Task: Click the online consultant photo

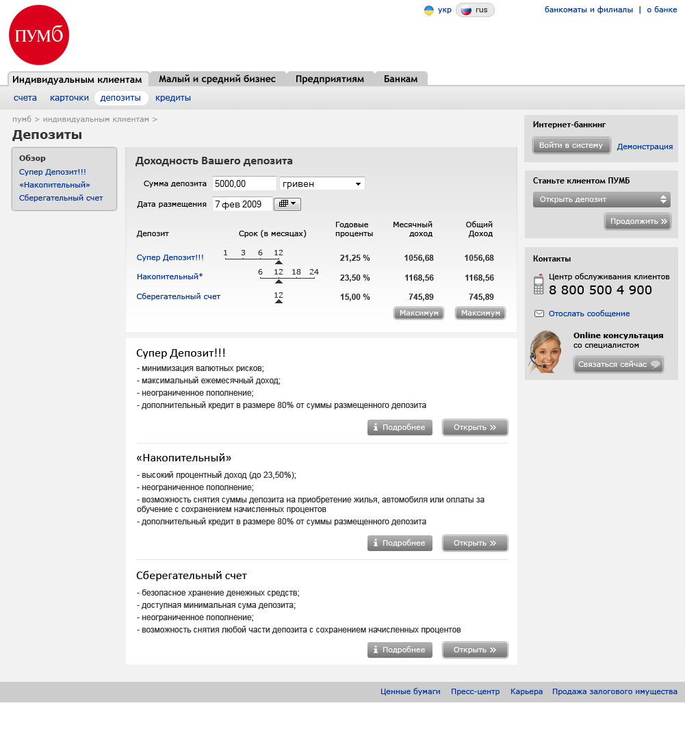Action: 546,352
